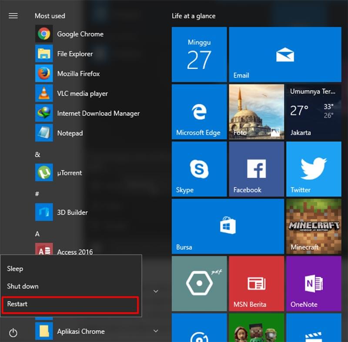Launch Notepad icon
The height and width of the screenshot is (342, 348).
coord(44,133)
